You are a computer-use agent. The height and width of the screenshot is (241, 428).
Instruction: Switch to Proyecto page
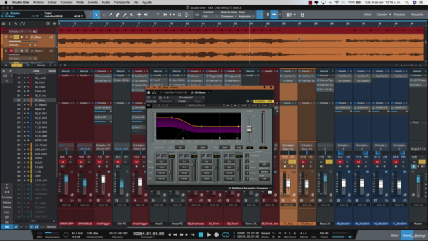click(x=399, y=15)
